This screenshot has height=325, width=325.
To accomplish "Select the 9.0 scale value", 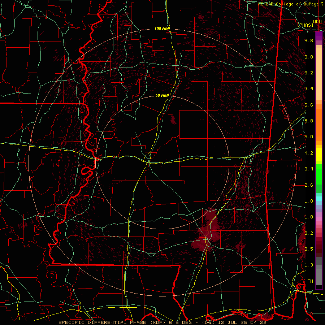I will click(x=309, y=57).
